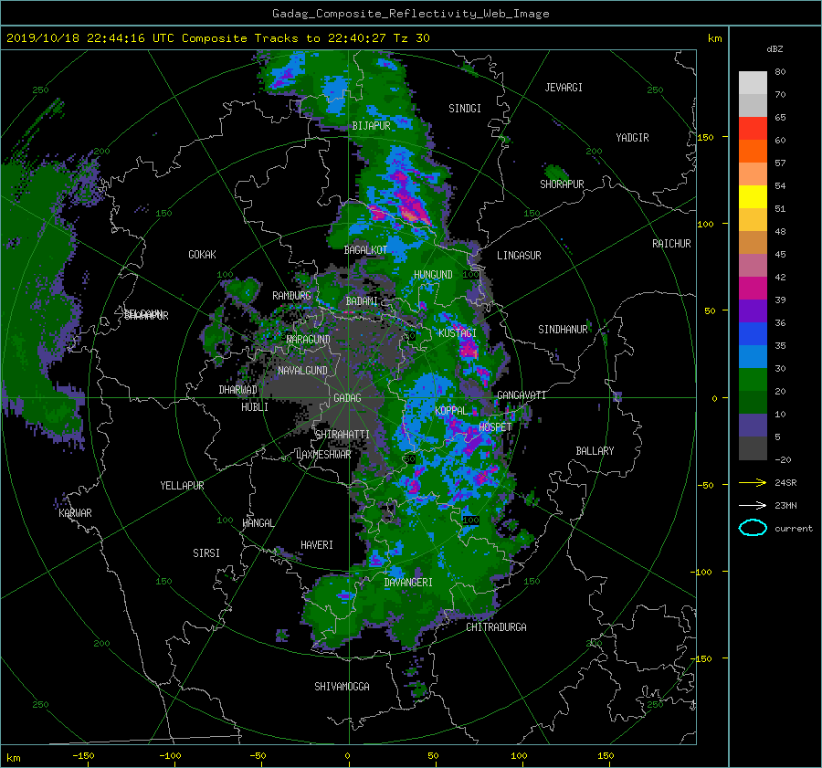Viewport: 822px width, 768px height.
Task: Click the 'Tracks to 22:40:27' header text
Action: (320, 38)
